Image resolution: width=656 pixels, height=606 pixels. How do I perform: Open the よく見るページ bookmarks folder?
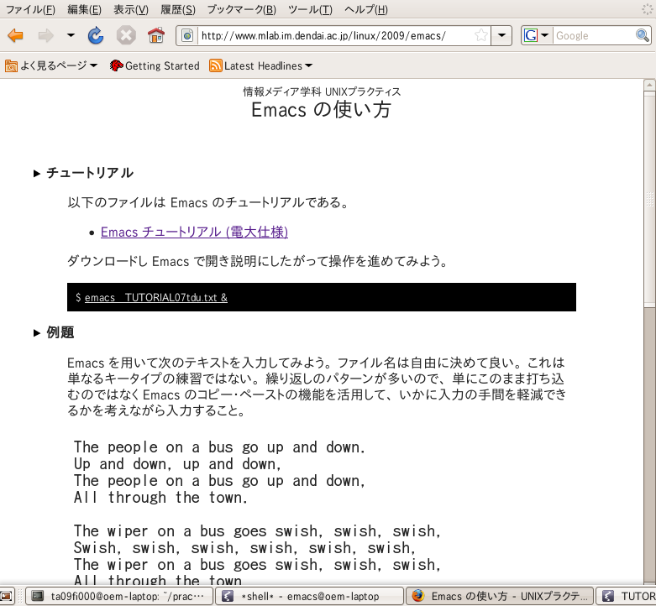click(51, 65)
